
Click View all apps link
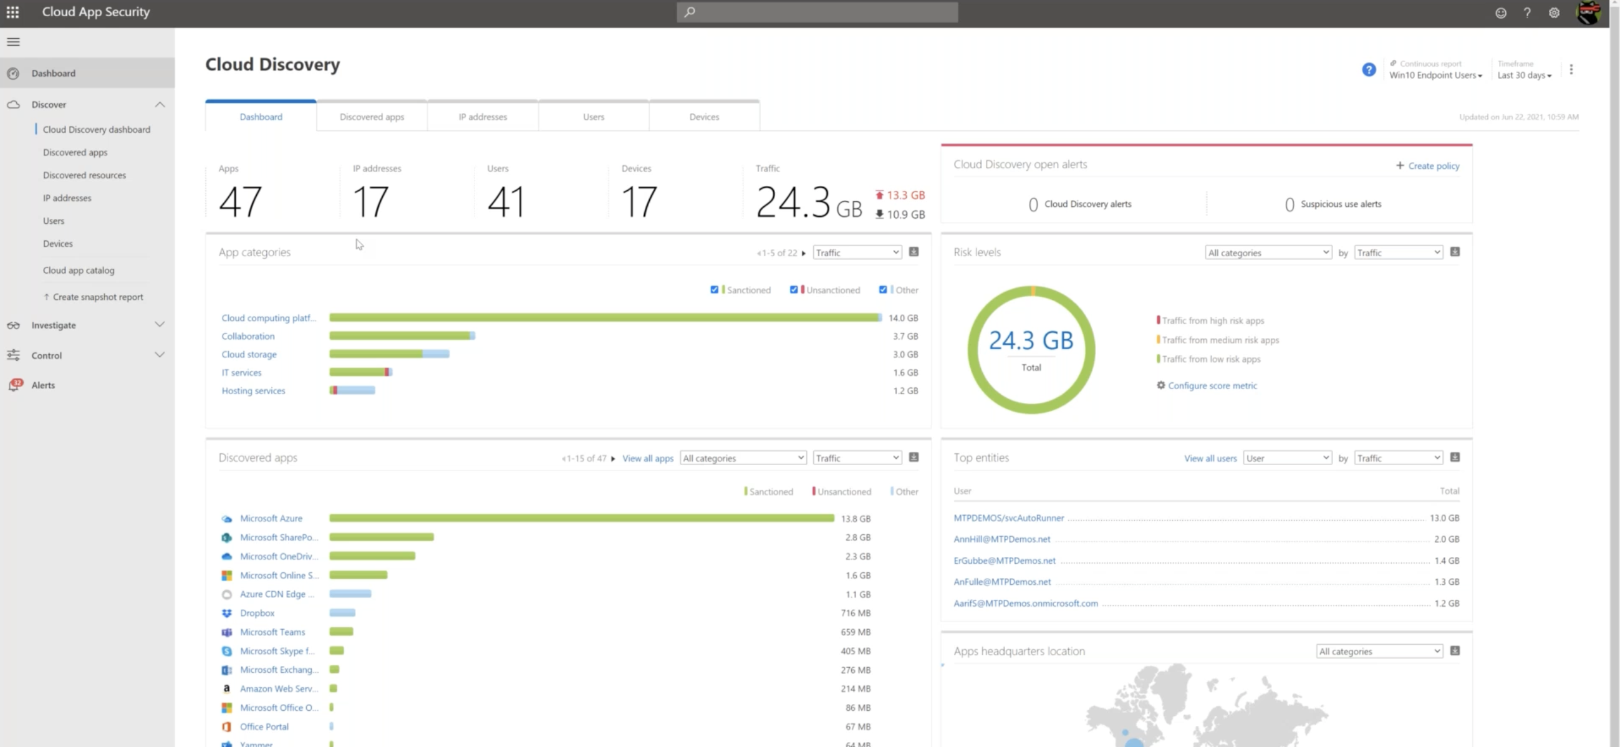click(648, 458)
